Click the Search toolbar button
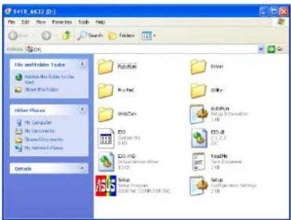The width and height of the screenshot is (291, 220). pyautogui.click(x=90, y=35)
